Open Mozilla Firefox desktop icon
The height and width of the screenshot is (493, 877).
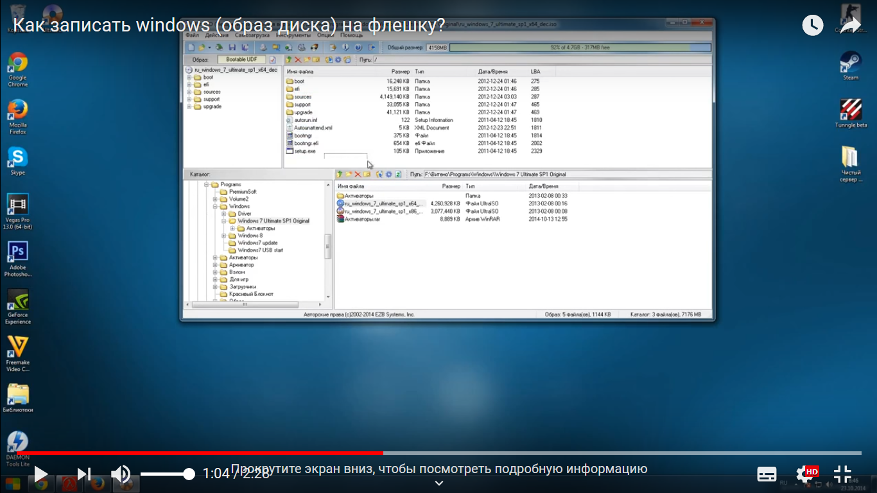coord(18,116)
